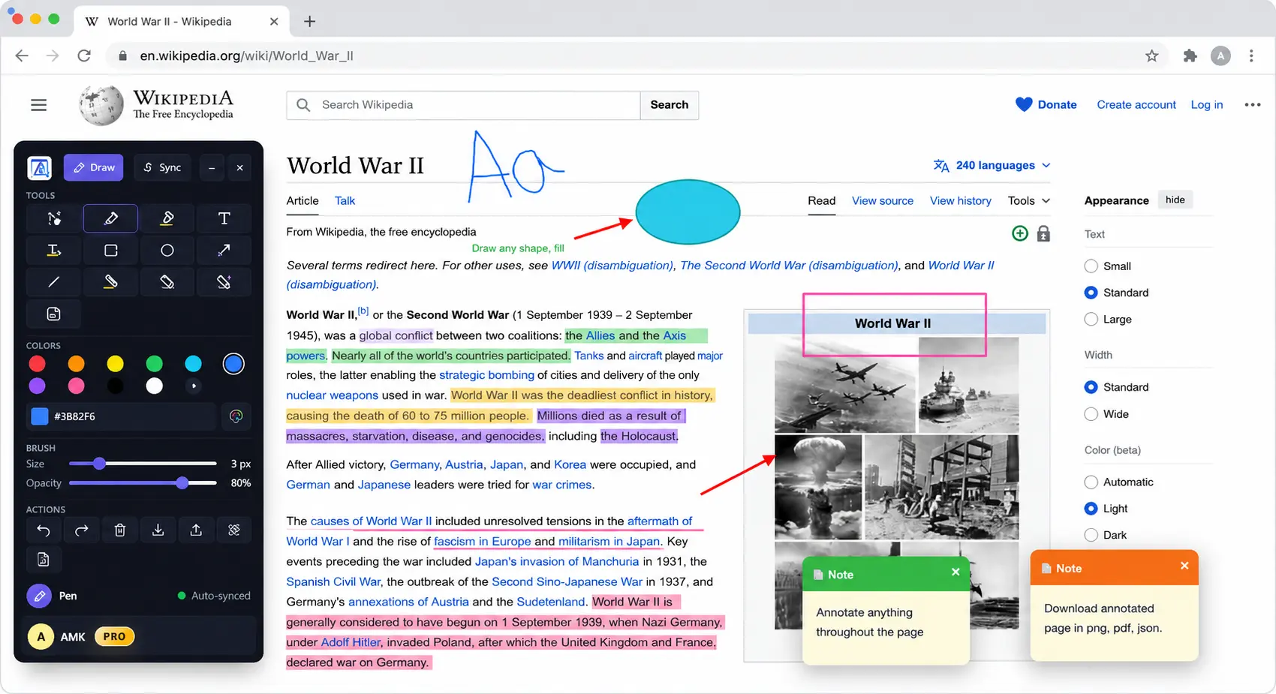The height and width of the screenshot is (694, 1276).
Task: Select the eraser with sparkle tool
Action: pos(224,282)
